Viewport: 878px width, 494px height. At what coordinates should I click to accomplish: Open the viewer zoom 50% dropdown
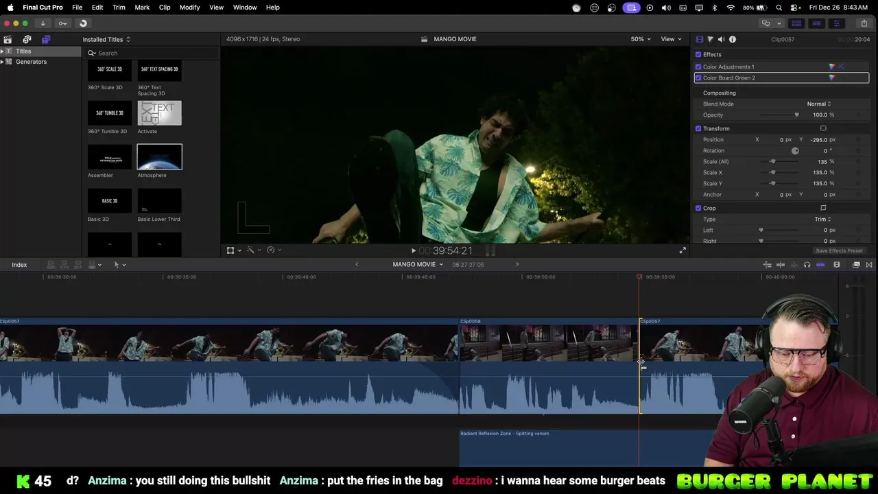[x=641, y=39]
